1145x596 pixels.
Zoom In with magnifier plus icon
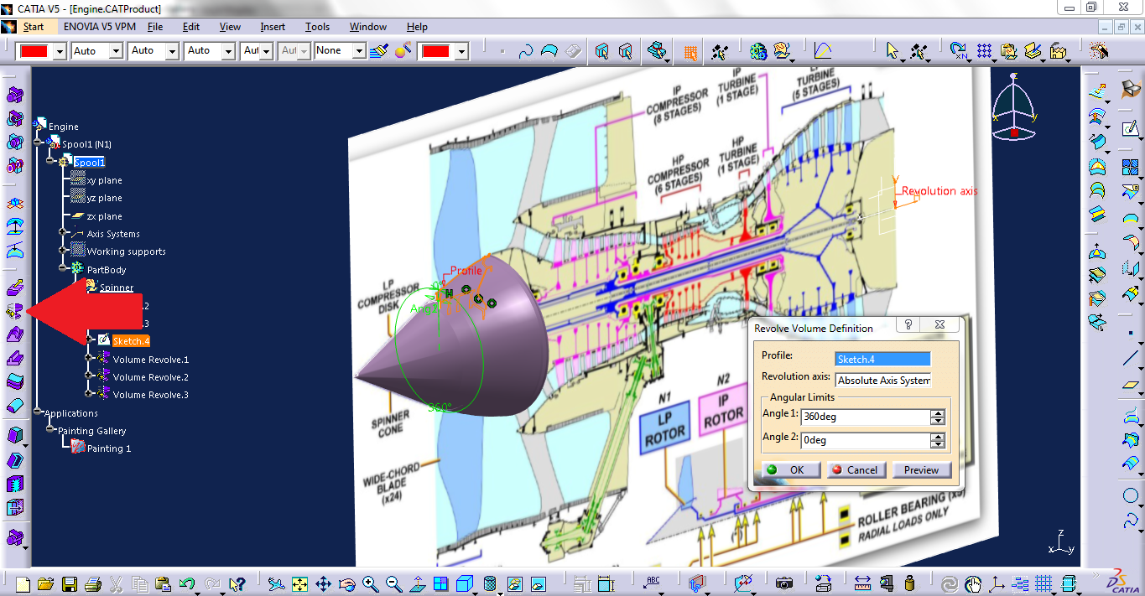pyautogui.click(x=370, y=583)
